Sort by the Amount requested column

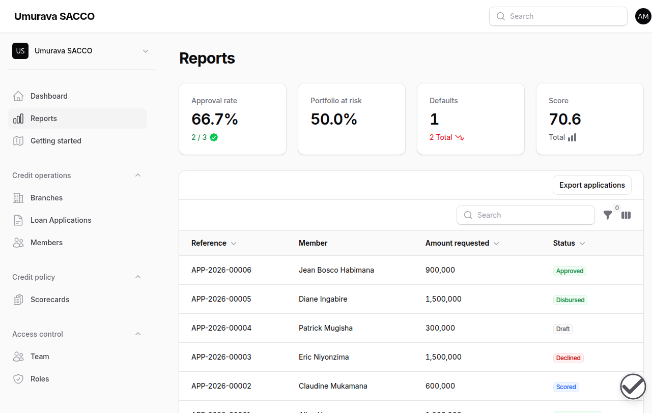pos(462,243)
